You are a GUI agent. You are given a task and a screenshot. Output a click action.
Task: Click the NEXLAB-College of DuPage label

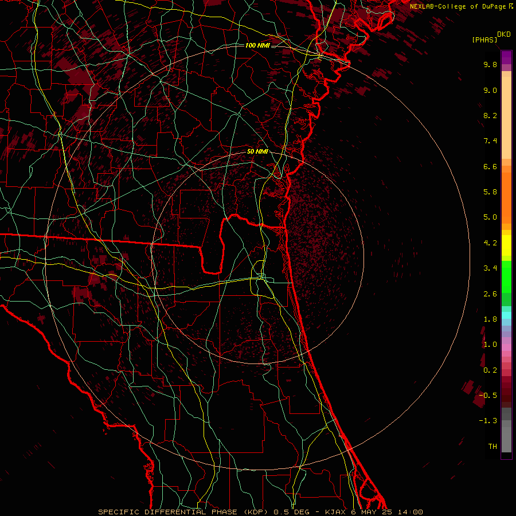click(x=459, y=6)
